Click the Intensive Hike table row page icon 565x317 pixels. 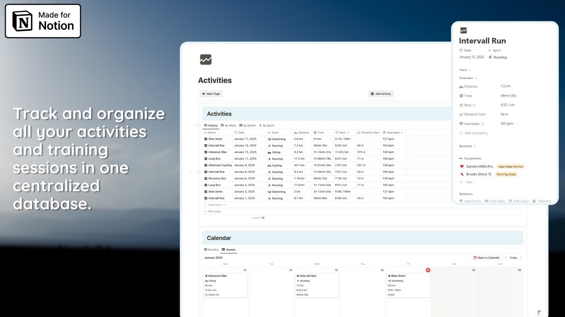click(x=206, y=152)
